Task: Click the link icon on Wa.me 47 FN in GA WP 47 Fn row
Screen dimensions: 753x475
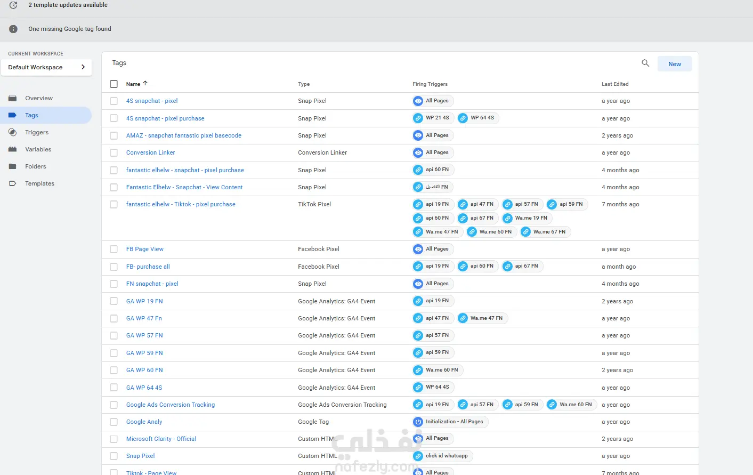Action: [x=463, y=319]
